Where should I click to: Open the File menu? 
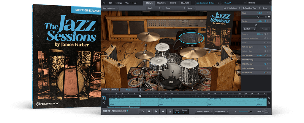tap(105, 3)
